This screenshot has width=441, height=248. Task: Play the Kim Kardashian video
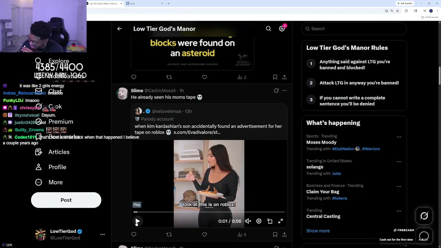(137, 221)
